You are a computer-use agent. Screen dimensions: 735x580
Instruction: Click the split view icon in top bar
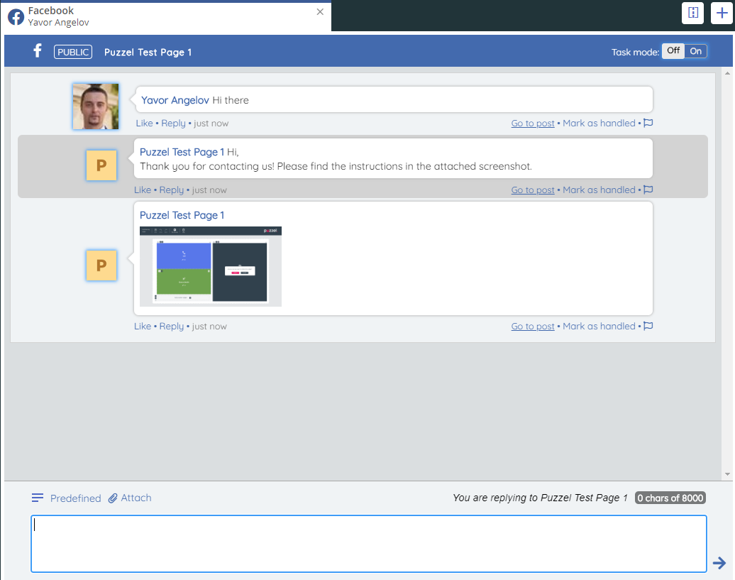(x=692, y=13)
